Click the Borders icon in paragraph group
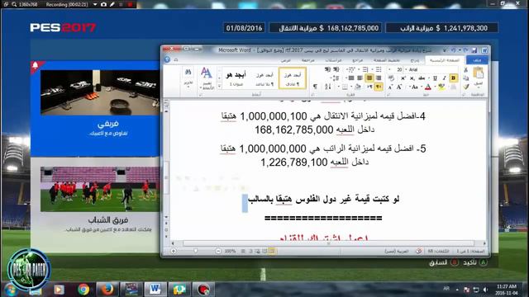 tap(345, 87)
